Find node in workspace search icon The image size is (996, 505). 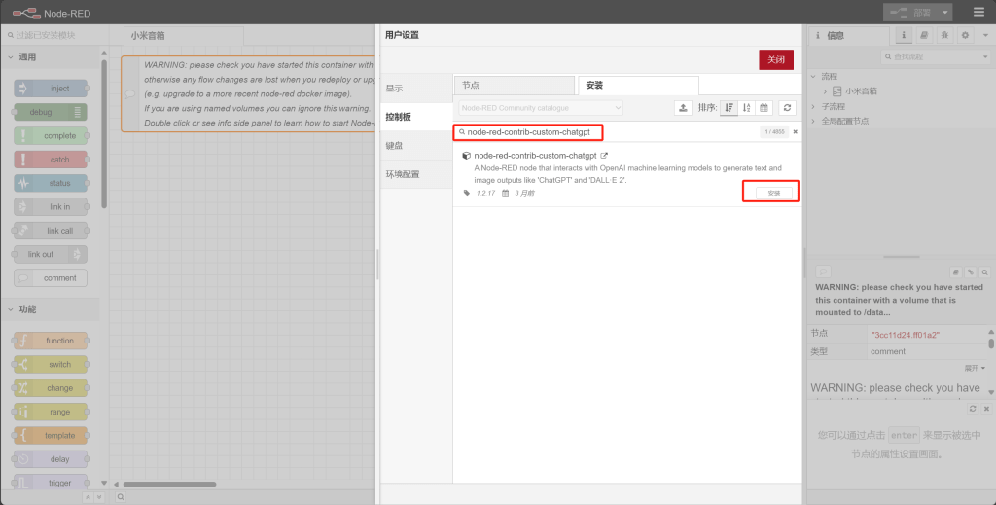984,271
